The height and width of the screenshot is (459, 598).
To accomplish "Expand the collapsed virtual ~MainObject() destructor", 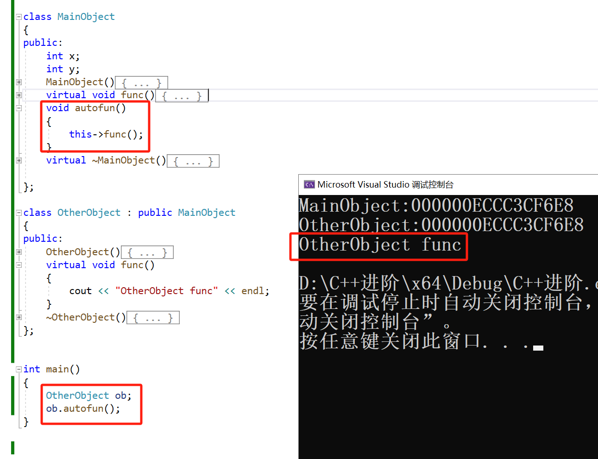I will (19, 160).
